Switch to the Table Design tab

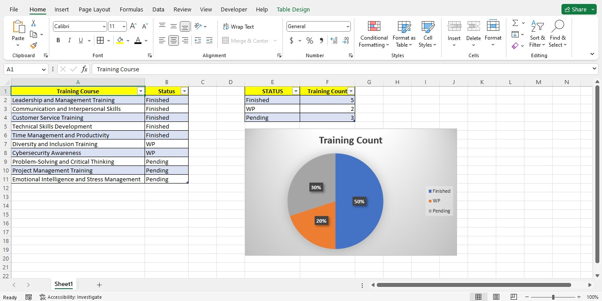pos(293,9)
